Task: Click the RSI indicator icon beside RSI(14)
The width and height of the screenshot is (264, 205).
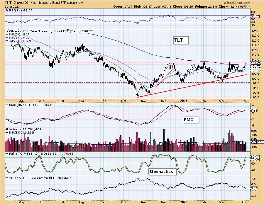Action: pyautogui.click(x=7, y=11)
